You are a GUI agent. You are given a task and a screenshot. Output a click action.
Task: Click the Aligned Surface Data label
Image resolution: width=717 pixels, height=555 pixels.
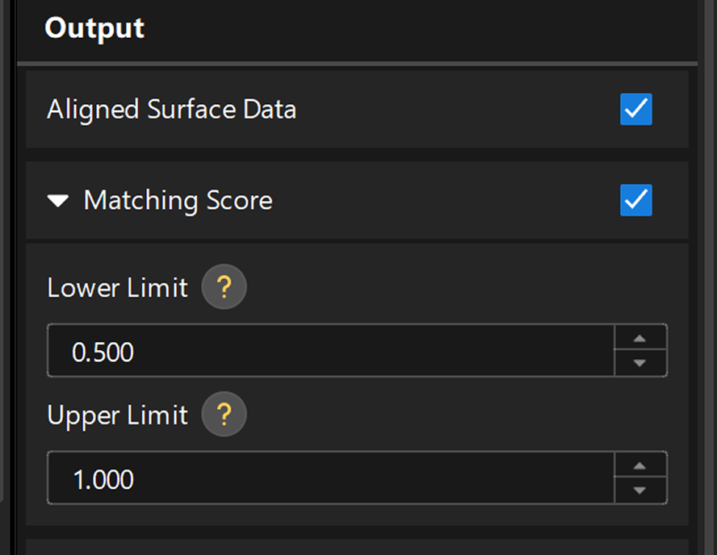coord(172,110)
